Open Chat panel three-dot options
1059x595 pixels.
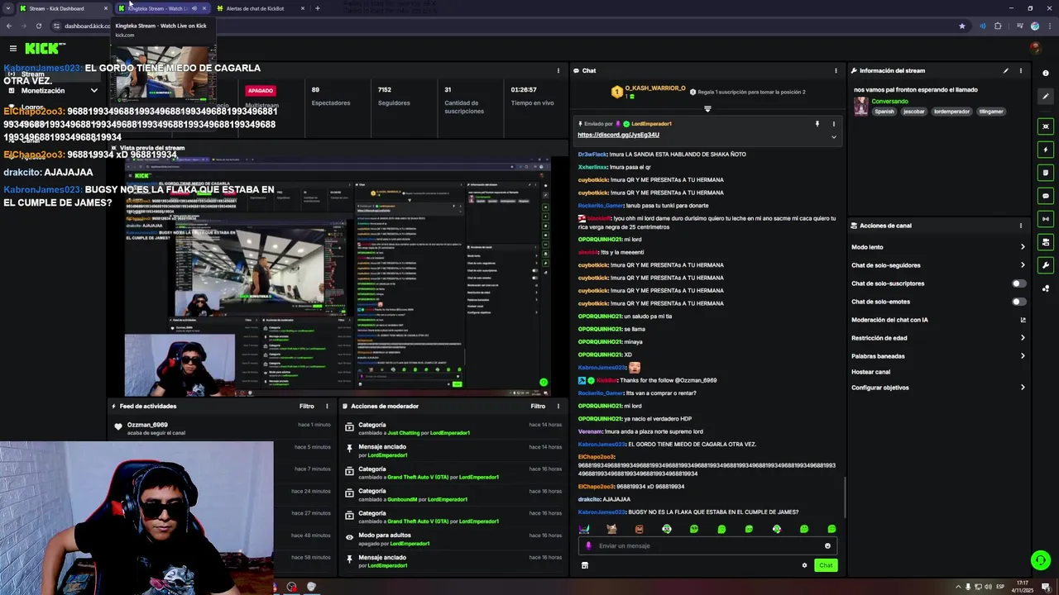(x=836, y=70)
